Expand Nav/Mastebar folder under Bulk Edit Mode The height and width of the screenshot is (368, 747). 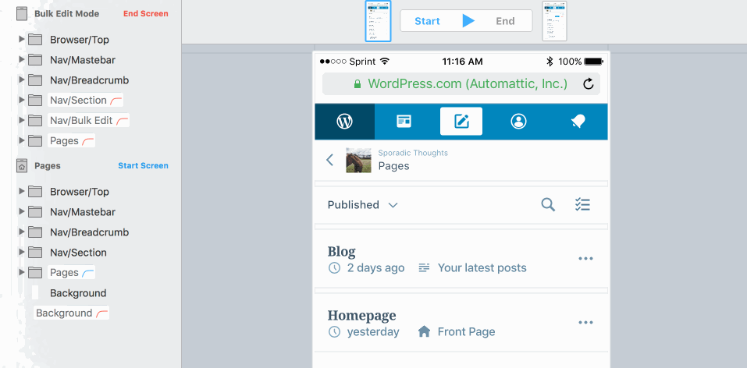21,59
